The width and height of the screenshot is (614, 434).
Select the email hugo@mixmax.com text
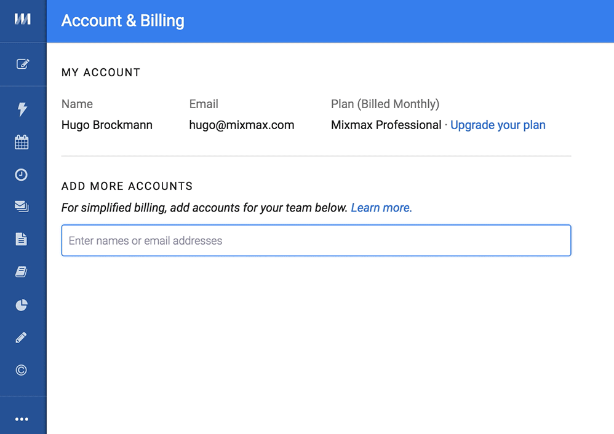pyautogui.click(x=242, y=125)
